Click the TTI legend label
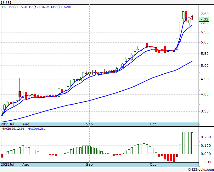Screen dimensions: 214x172 click(x=4, y=7)
